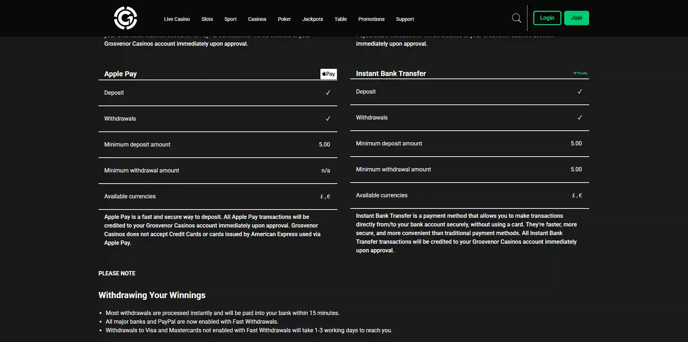The width and height of the screenshot is (688, 342).
Task: Click Apple Pay minimum deposit value 5.00
Action: click(324, 144)
